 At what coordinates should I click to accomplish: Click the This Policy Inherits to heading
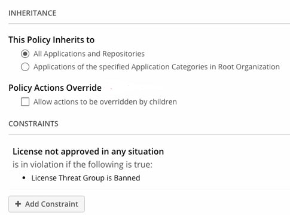point(51,40)
